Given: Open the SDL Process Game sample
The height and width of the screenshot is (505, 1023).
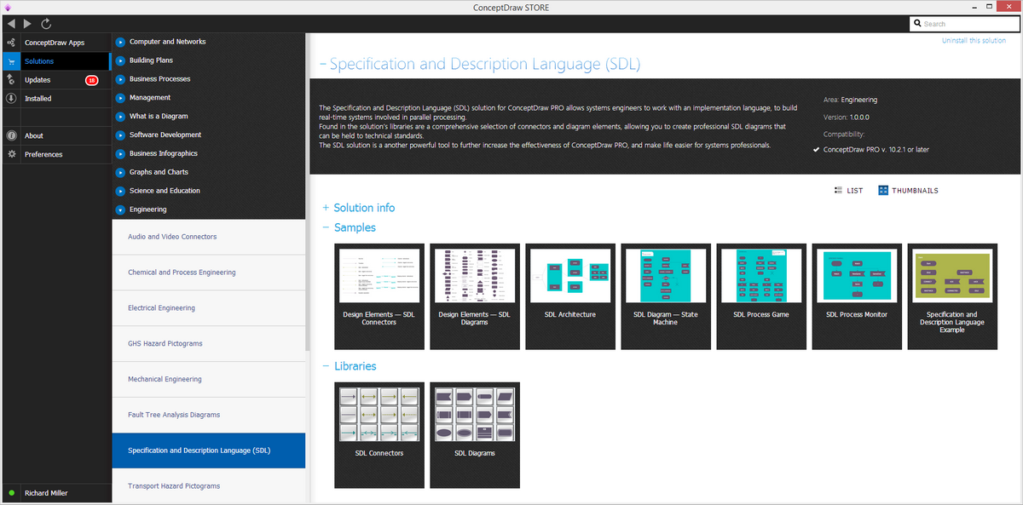Looking at the screenshot, I should [761, 296].
